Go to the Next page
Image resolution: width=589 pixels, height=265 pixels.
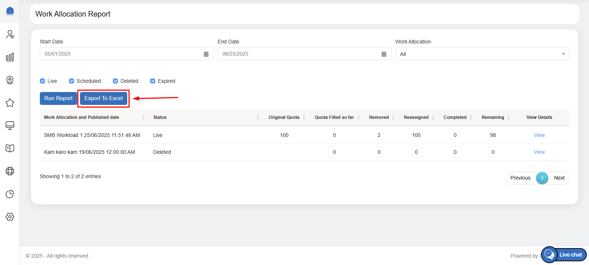(559, 178)
